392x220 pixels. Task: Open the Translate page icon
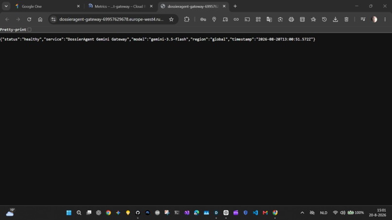tap(269, 19)
